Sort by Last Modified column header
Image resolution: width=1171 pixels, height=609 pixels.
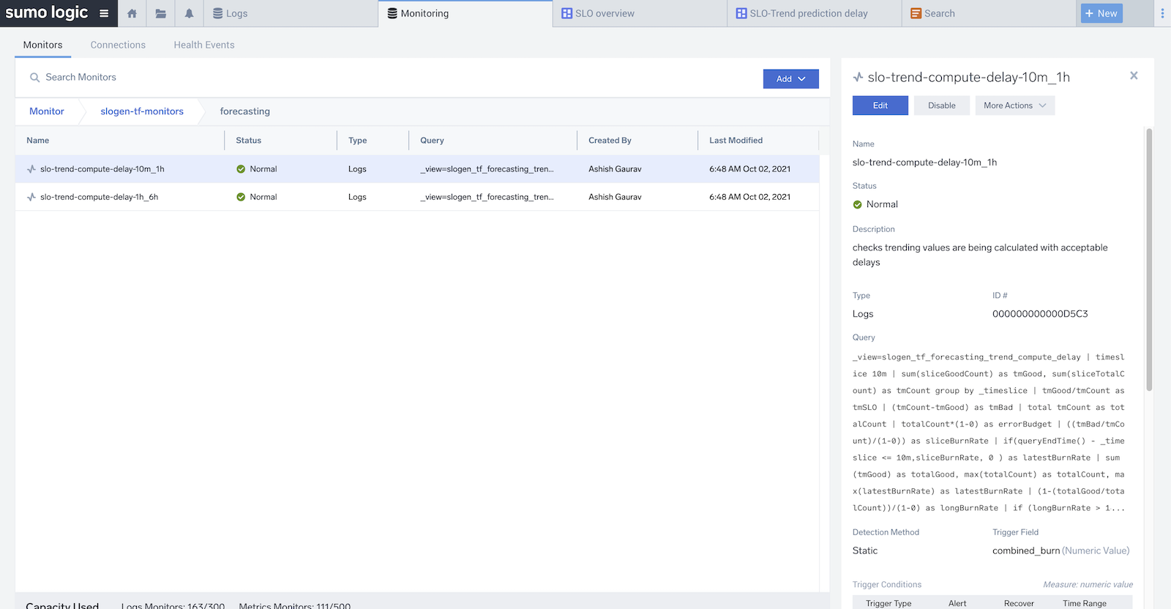point(736,141)
